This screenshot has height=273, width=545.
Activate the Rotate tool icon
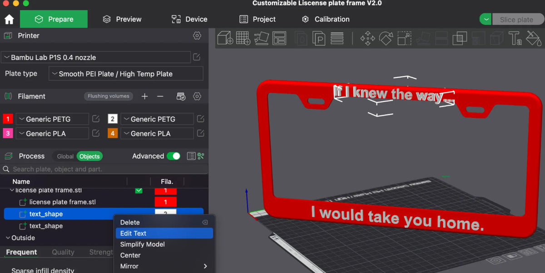tap(386, 38)
